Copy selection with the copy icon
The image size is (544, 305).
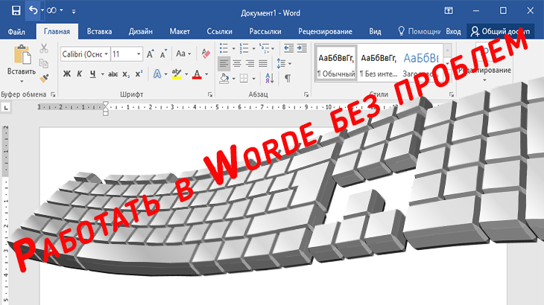coord(44,63)
